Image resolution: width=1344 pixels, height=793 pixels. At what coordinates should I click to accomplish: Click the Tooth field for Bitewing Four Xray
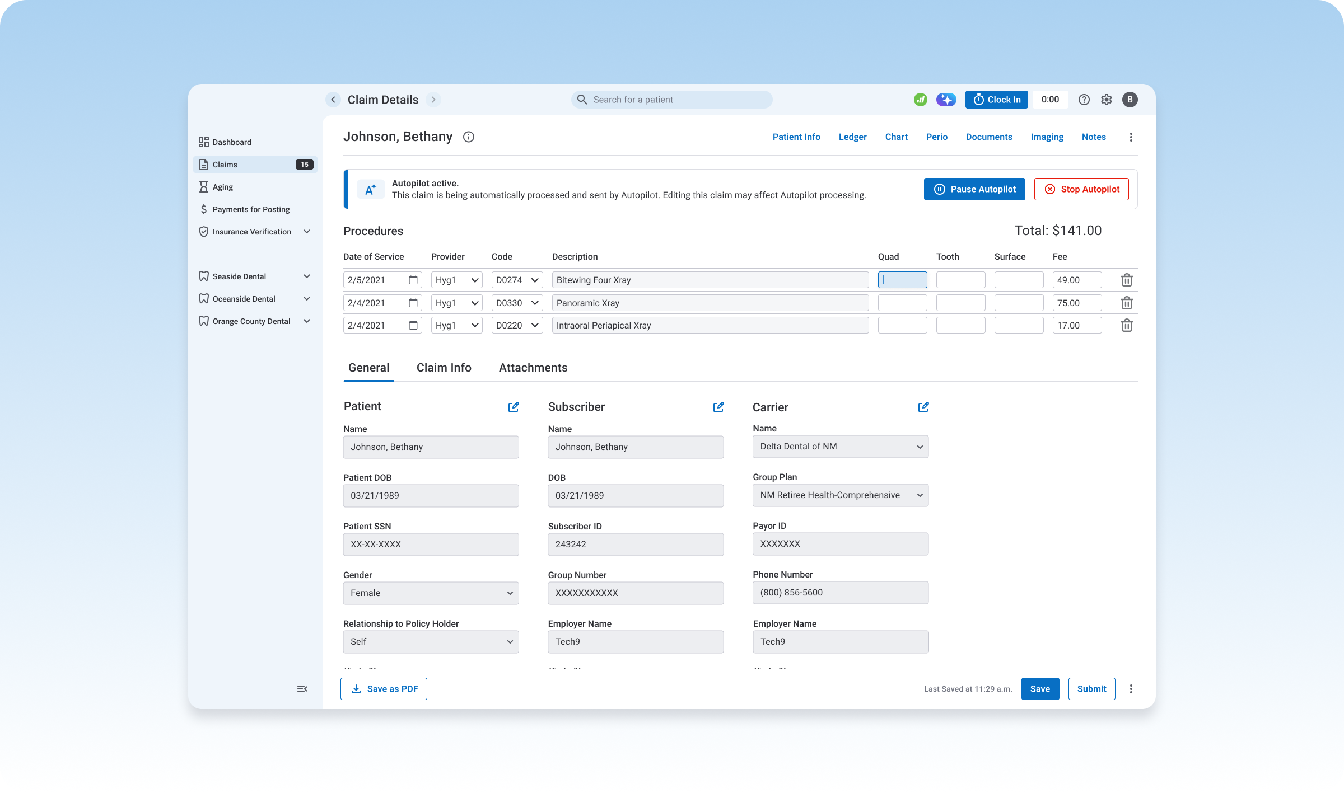pos(960,280)
